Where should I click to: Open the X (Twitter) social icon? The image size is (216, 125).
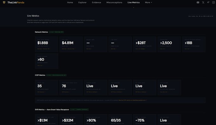tap(203, 3)
